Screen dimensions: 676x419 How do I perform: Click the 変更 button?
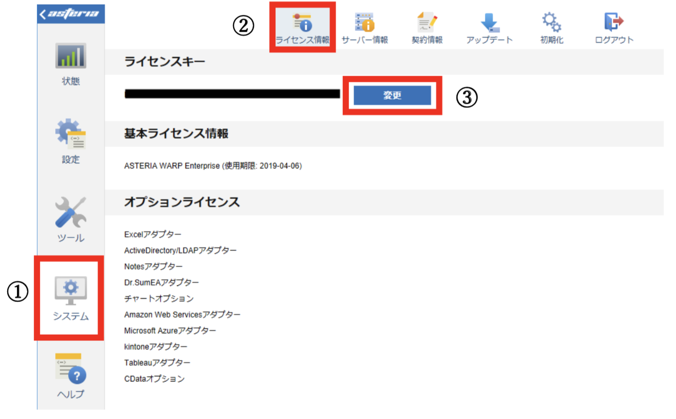(x=392, y=96)
